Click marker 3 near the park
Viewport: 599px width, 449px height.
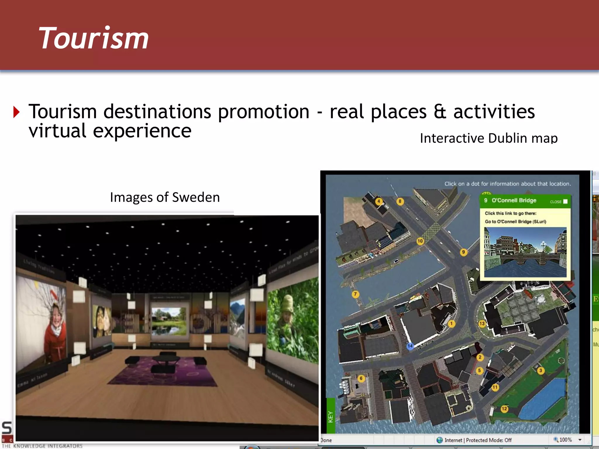541,370
